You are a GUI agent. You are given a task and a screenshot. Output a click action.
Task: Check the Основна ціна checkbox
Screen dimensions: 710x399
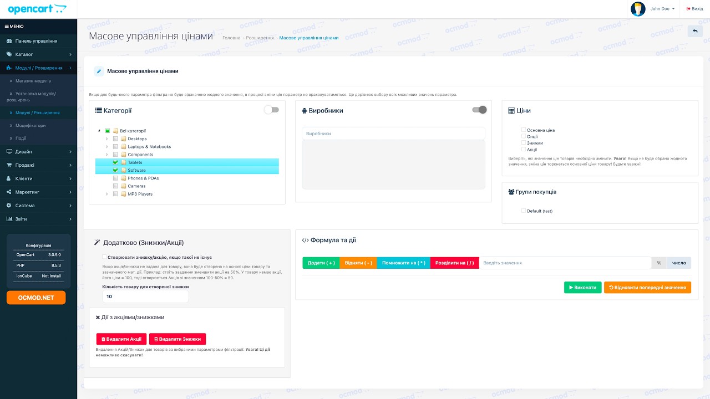523,130
